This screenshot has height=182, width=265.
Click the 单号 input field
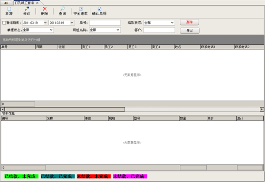(105, 23)
